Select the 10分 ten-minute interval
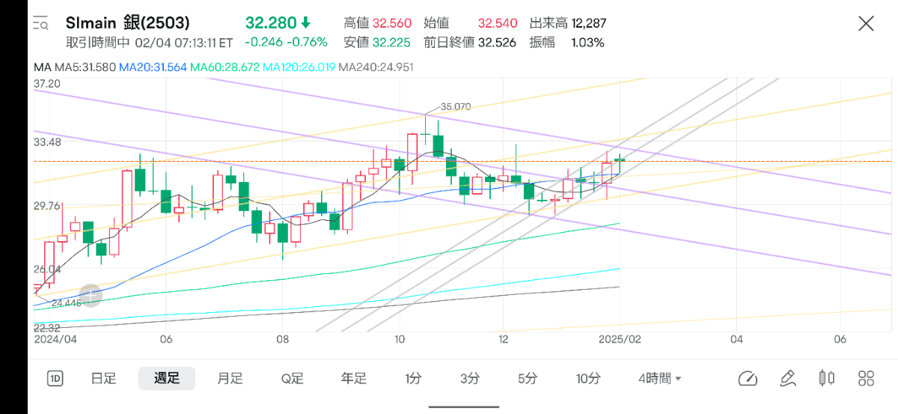Viewport: 898px width, 414px height. [x=588, y=379]
